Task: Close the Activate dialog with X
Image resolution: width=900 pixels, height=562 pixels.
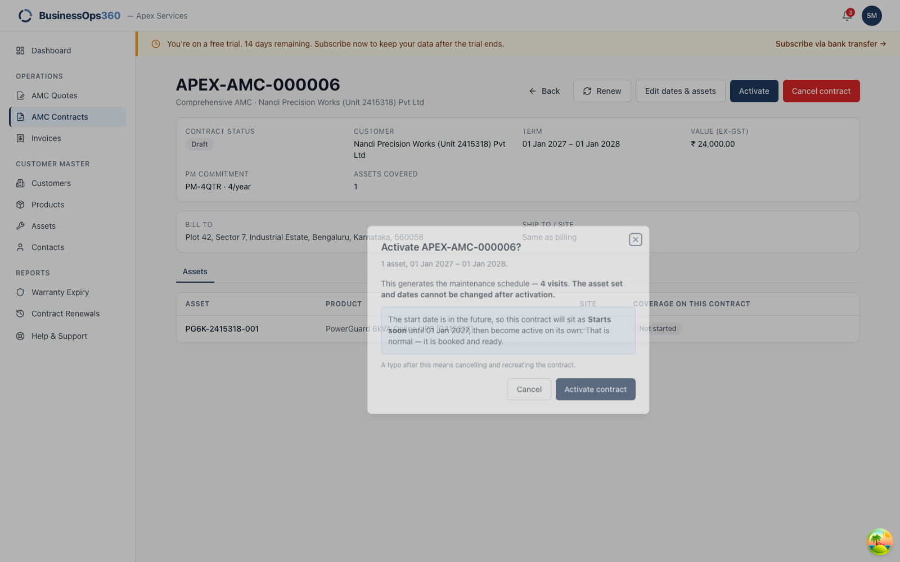Action: coord(636,239)
